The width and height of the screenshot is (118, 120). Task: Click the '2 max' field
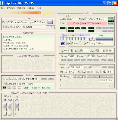(75, 43)
